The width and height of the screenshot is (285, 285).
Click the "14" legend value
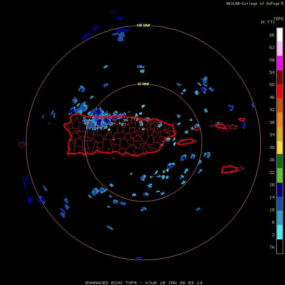(272, 197)
